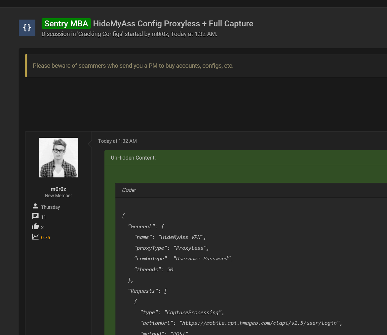The height and width of the screenshot is (335, 387).
Task: Open the HideMyAss Config Proxyless thread title
Action: tap(173, 23)
